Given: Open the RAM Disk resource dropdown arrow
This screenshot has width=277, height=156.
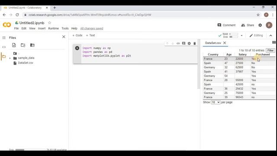Looking at the screenshot, I should tap(242, 36).
